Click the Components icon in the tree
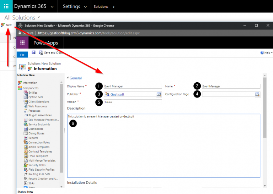The height and width of the screenshot is (194, 273). pyautogui.click(x=20, y=88)
